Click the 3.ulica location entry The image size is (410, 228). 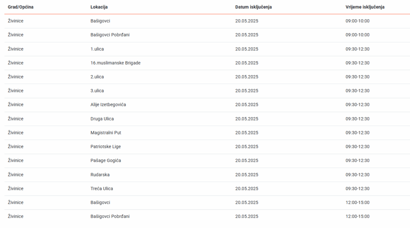(x=97, y=91)
